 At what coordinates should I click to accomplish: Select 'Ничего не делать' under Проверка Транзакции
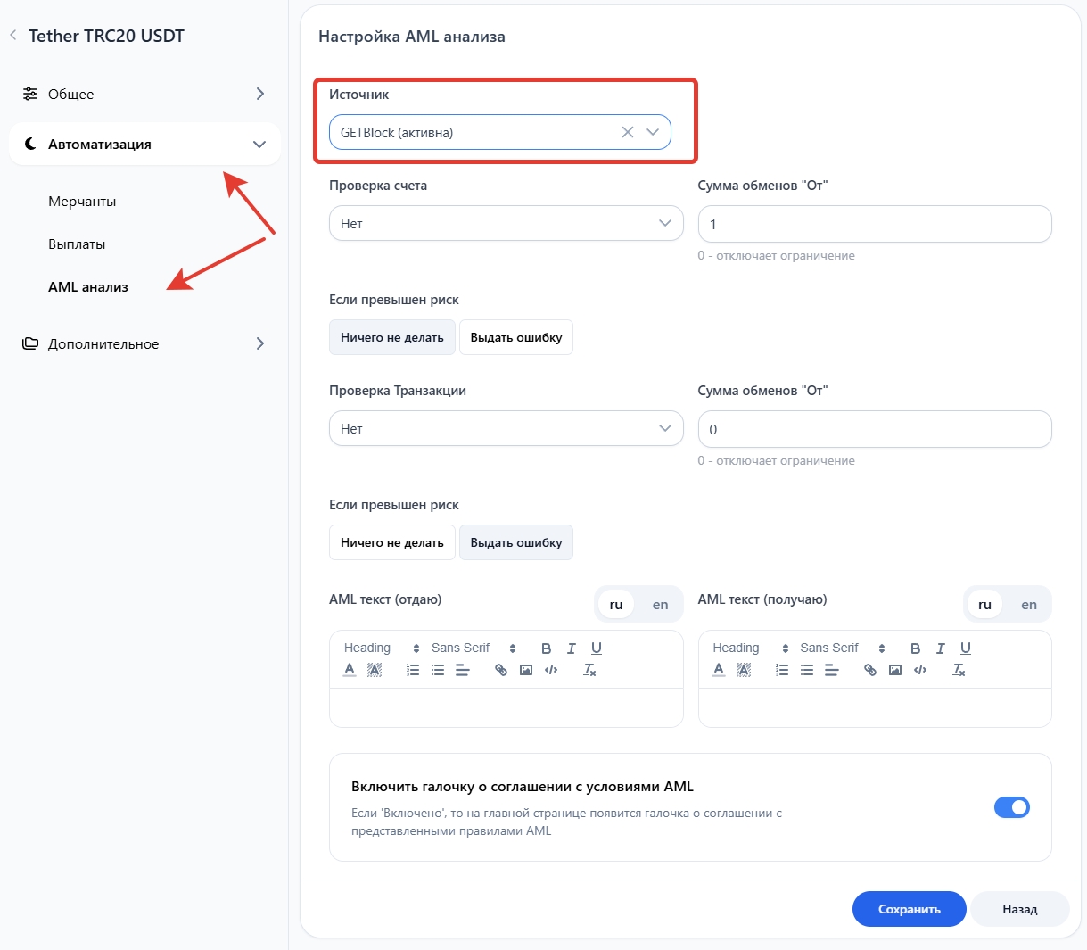pyautogui.click(x=392, y=542)
